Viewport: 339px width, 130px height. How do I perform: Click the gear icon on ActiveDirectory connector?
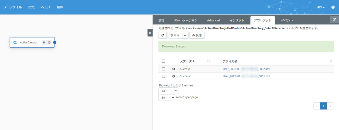click(x=44, y=43)
